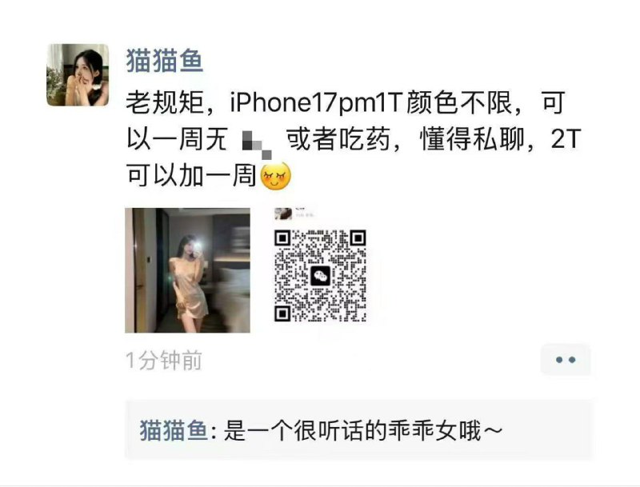Open the mirror selfie photo
The image size is (640, 487).
coord(187,270)
